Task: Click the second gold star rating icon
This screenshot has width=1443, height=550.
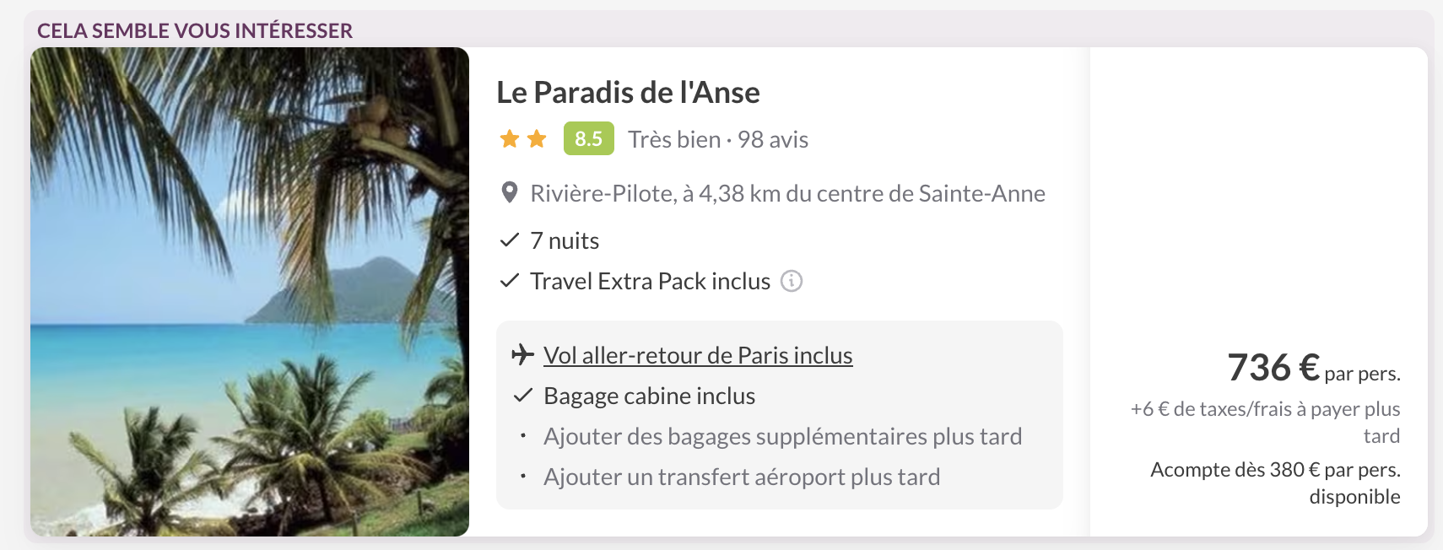Action: [x=537, y=138]
